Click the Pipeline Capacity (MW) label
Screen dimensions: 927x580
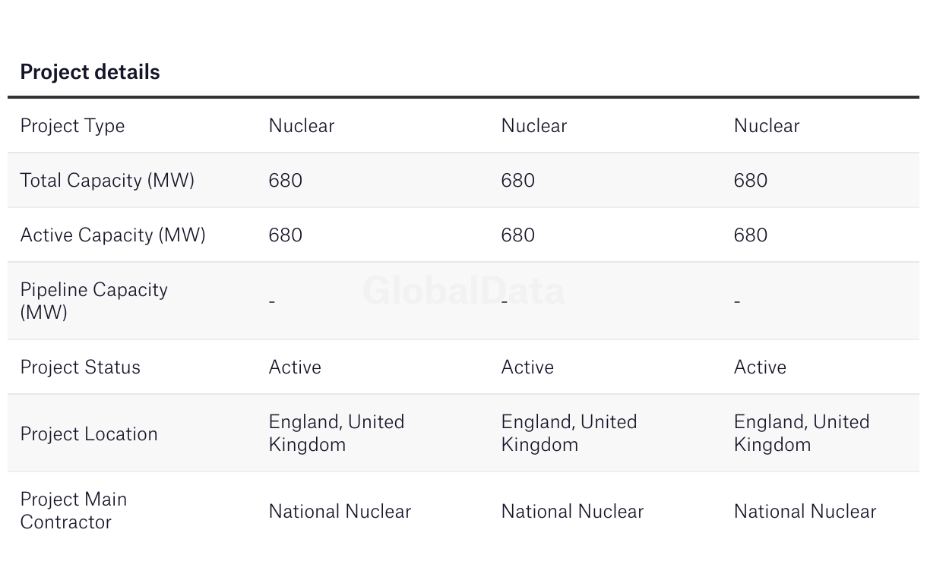[x=93, y=301]
